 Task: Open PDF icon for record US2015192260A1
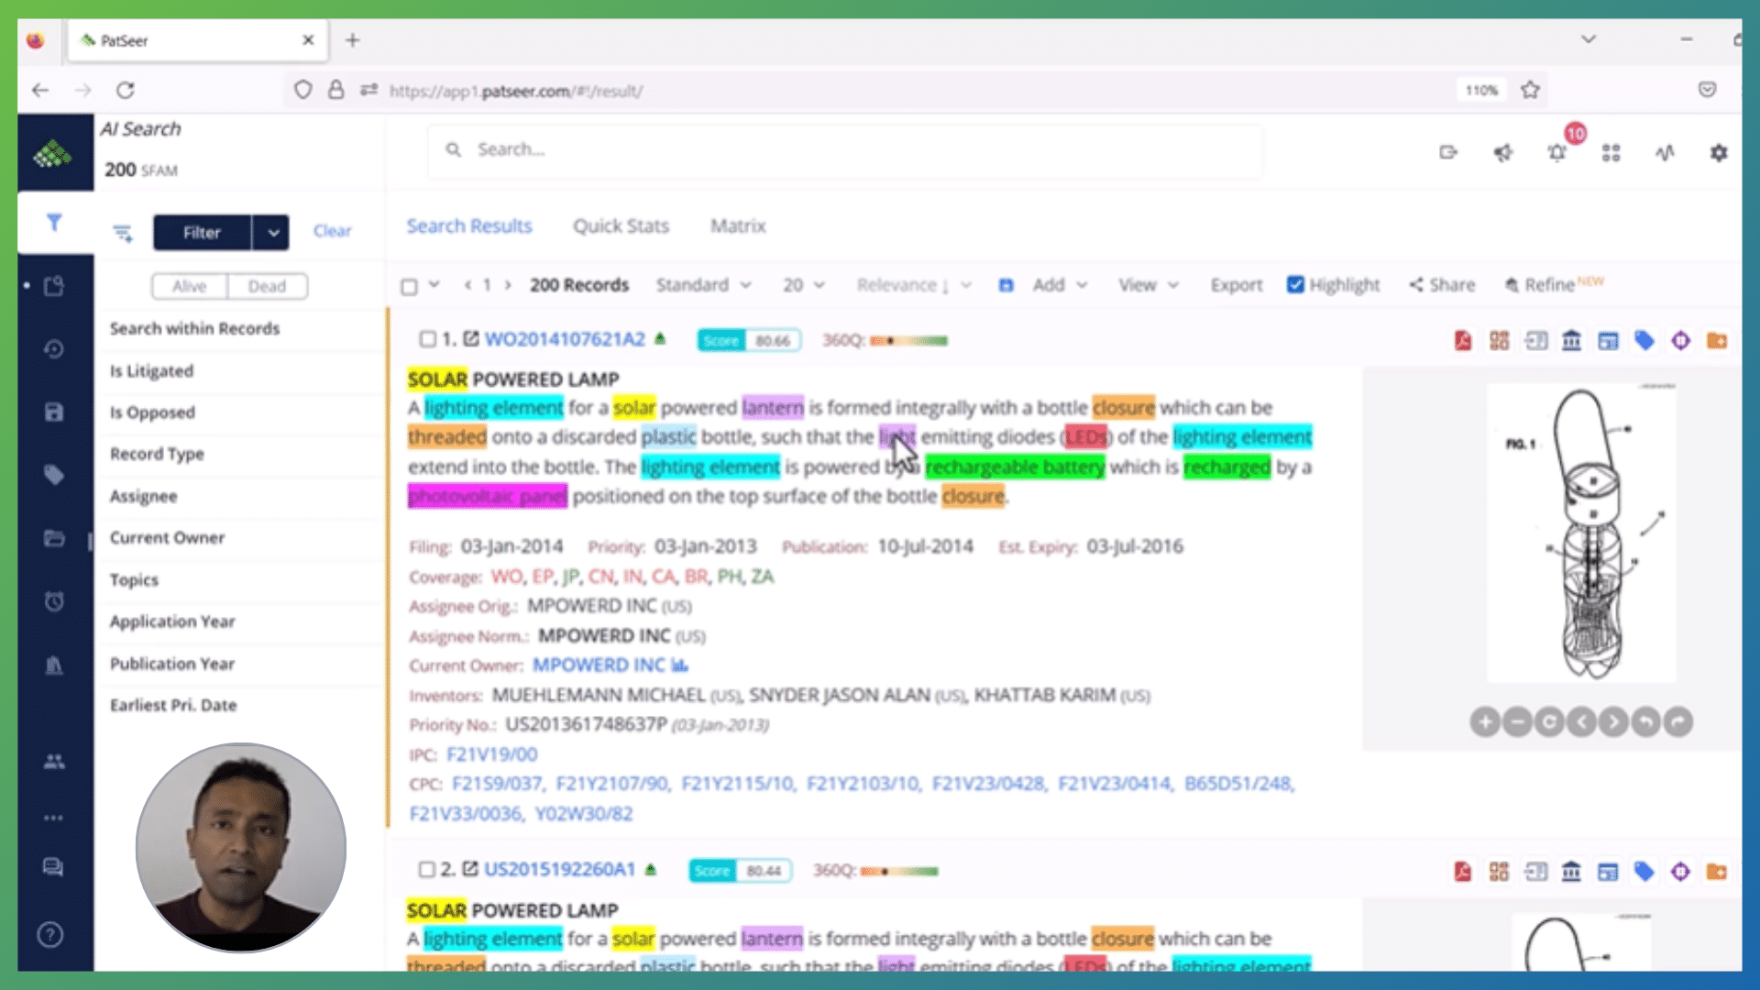[x=1463, y=872]
